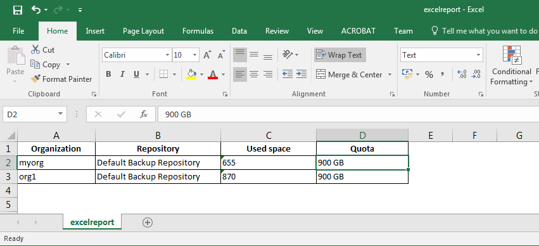The height and width of the screenshot is (246, 539).
Task: Click the Increase Decimal icon
Action: pos(462,74)
